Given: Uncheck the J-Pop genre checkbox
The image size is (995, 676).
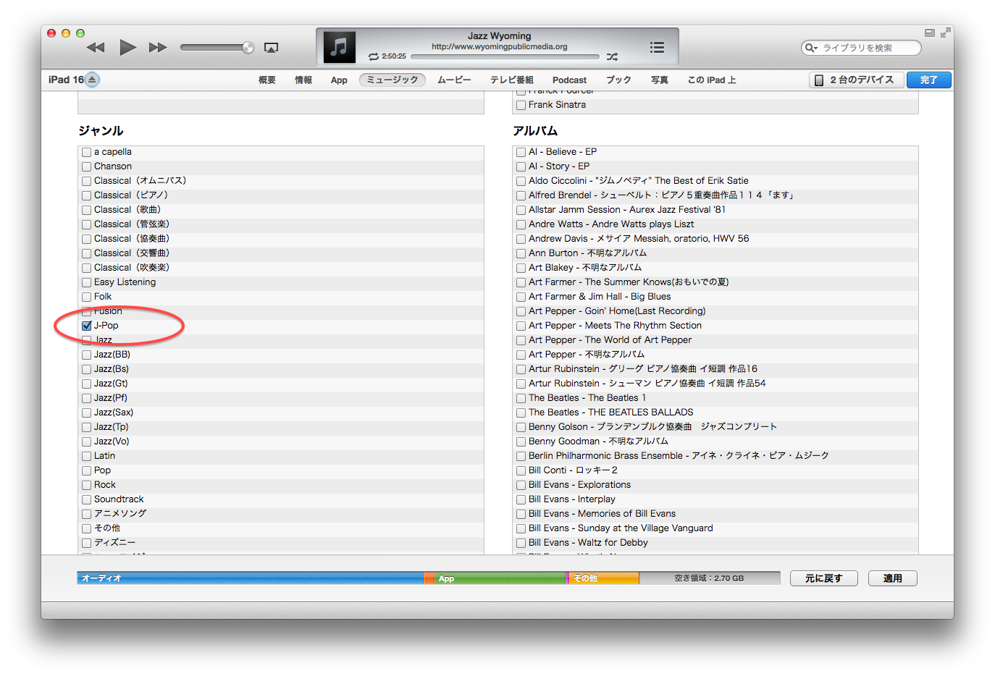Looking at the screenshot, I should pyautogui.click(x=87, y=326).
